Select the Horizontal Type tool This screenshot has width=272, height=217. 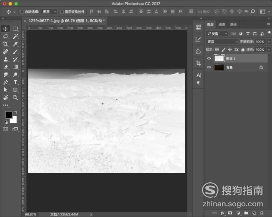15,82
